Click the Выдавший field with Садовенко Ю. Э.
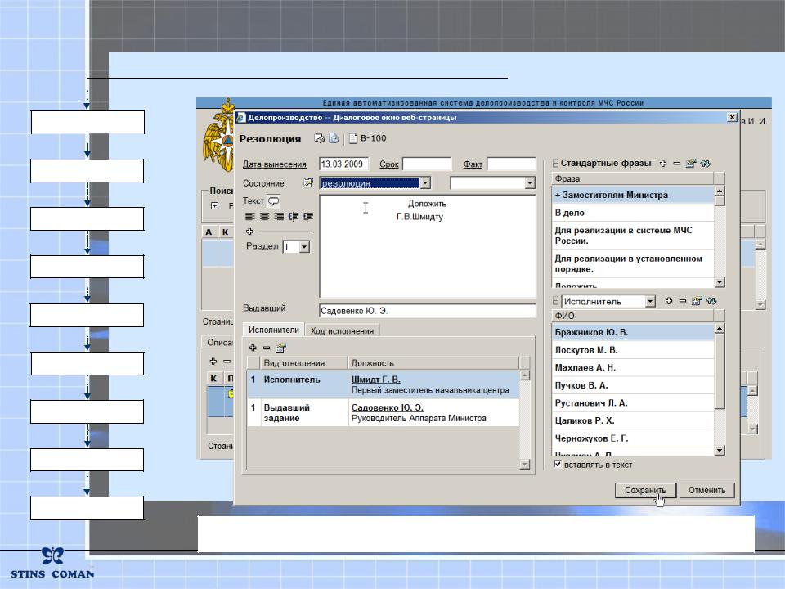Screen dimensions: 785x589 [x=428, y=311]
